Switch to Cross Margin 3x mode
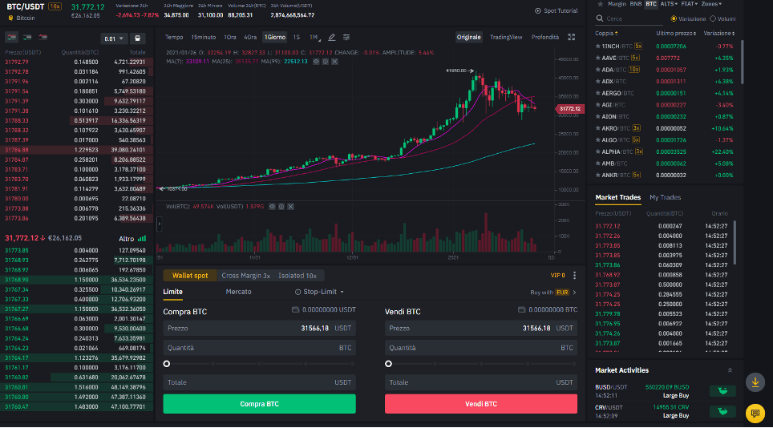773x428 pixels. pos(245,276)
